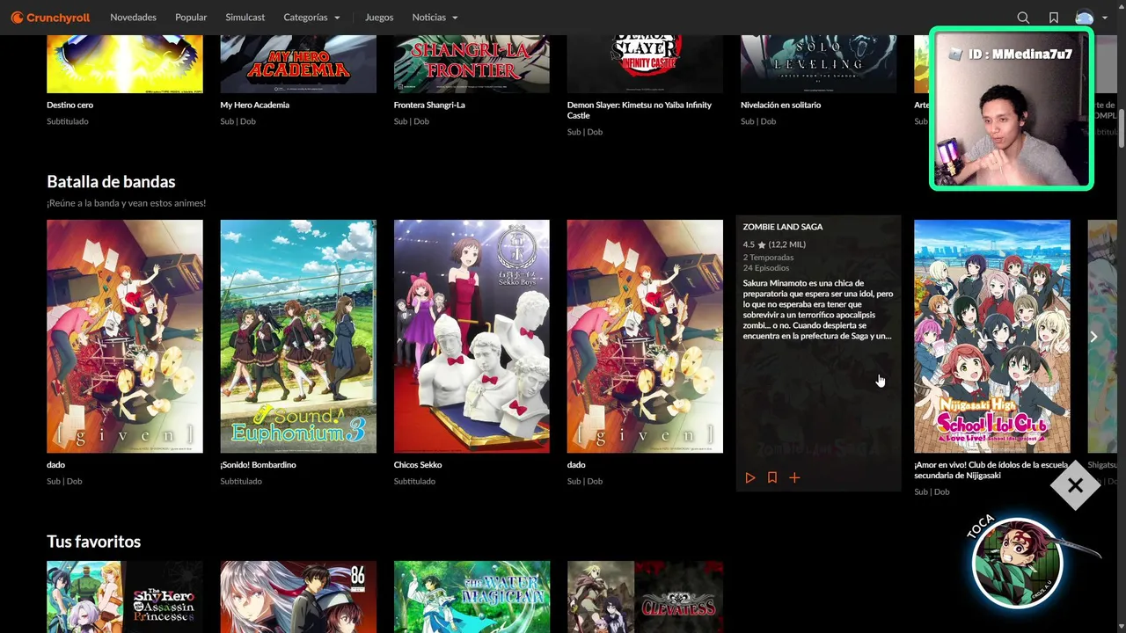
Task: Open Shangri-La Frontier banner thumbnail
Action: (x=472, y=64)
